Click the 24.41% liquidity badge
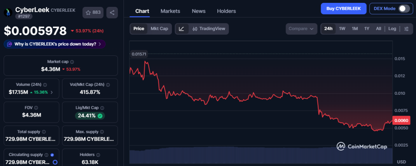The image size is (416, 166). click(x=90, y=116)
